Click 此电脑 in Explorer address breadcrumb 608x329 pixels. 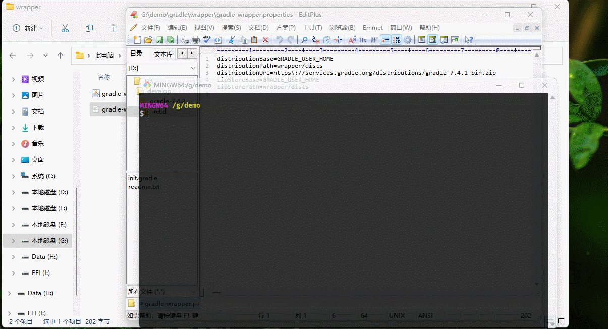pyautogui.click(x=104, y=56)
